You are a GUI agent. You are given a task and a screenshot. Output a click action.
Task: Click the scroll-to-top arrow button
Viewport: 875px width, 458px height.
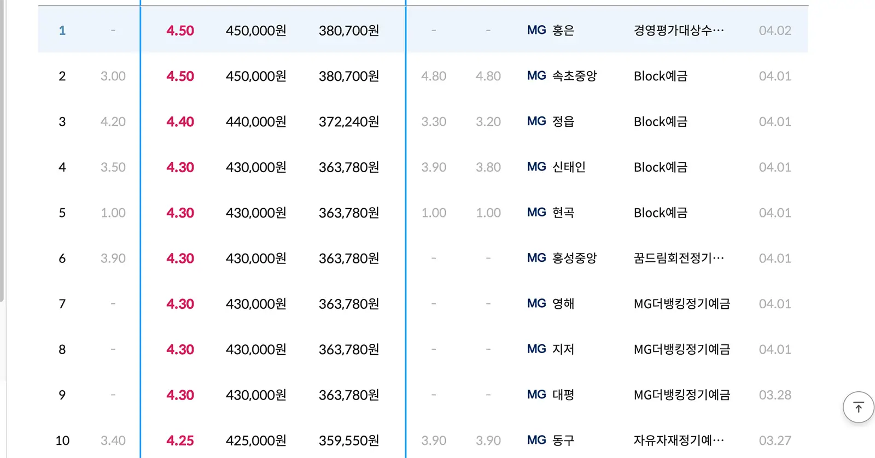857,408
